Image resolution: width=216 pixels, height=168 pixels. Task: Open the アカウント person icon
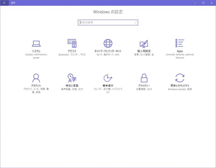36,78
